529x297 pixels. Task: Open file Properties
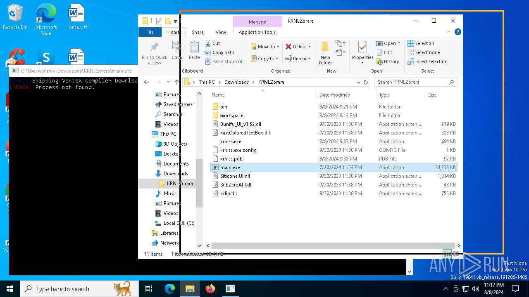[x=362, y=53]
